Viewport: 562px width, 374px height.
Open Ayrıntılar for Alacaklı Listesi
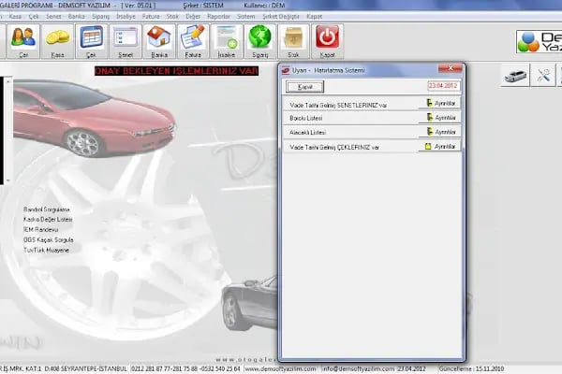[440, 132]
